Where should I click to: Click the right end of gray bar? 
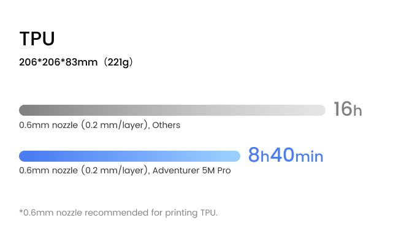point(321,110)
